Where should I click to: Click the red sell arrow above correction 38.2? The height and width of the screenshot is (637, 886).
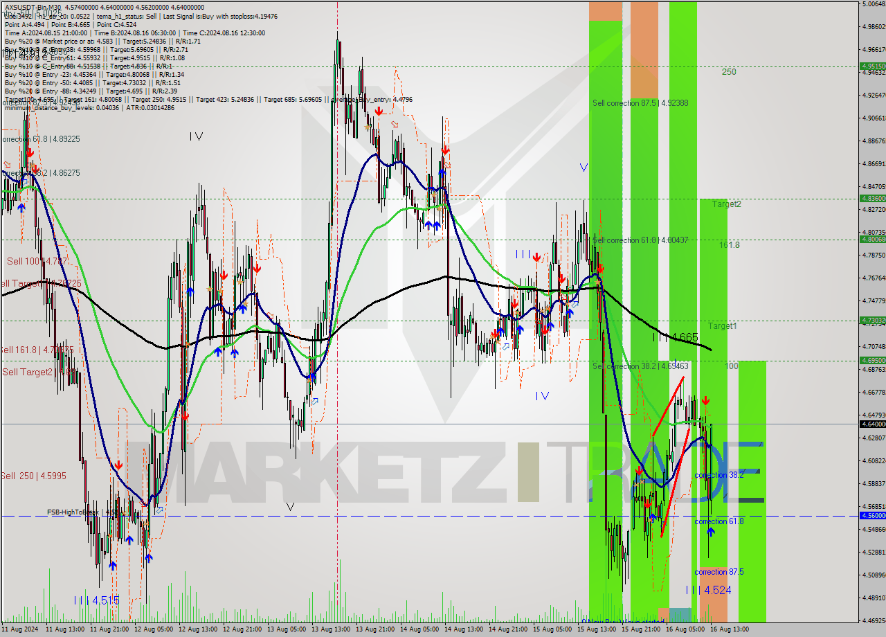(x=705, y=400)
